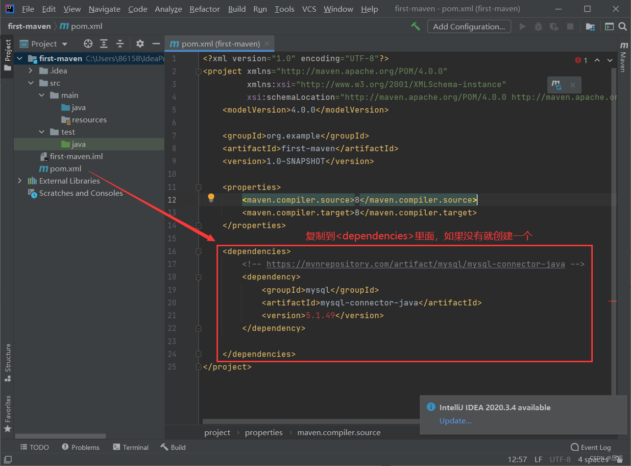The image size is (631, 466).
Task: Click the Stop square icon in toolbar
Action: click(570, 26)
